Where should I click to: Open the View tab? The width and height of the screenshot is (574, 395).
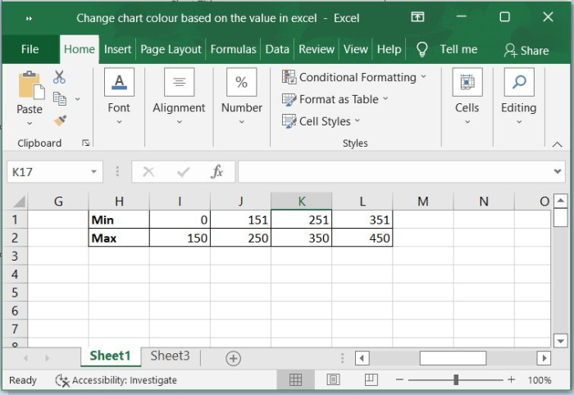(x=355, y=49)
